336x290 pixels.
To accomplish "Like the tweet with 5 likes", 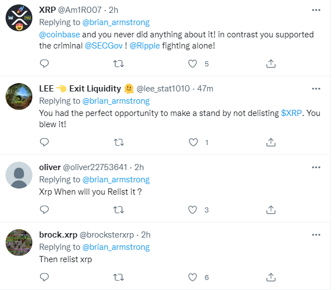I will point(194,64).
